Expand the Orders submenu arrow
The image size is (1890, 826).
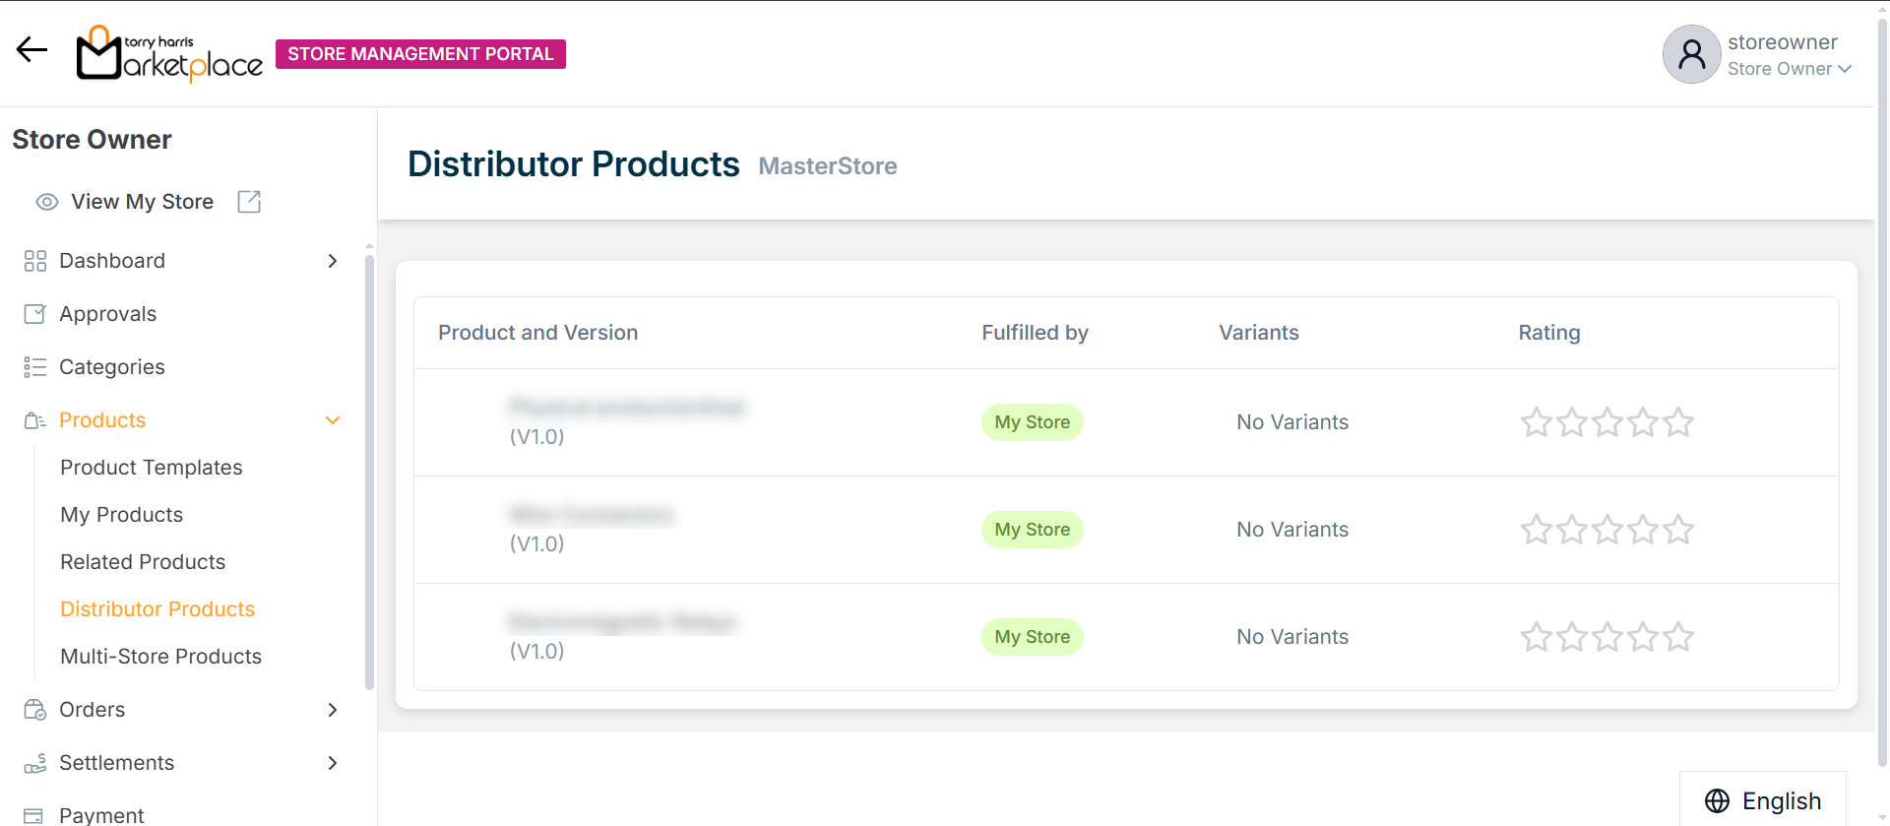pyautogui.click(x=333, y=710)
